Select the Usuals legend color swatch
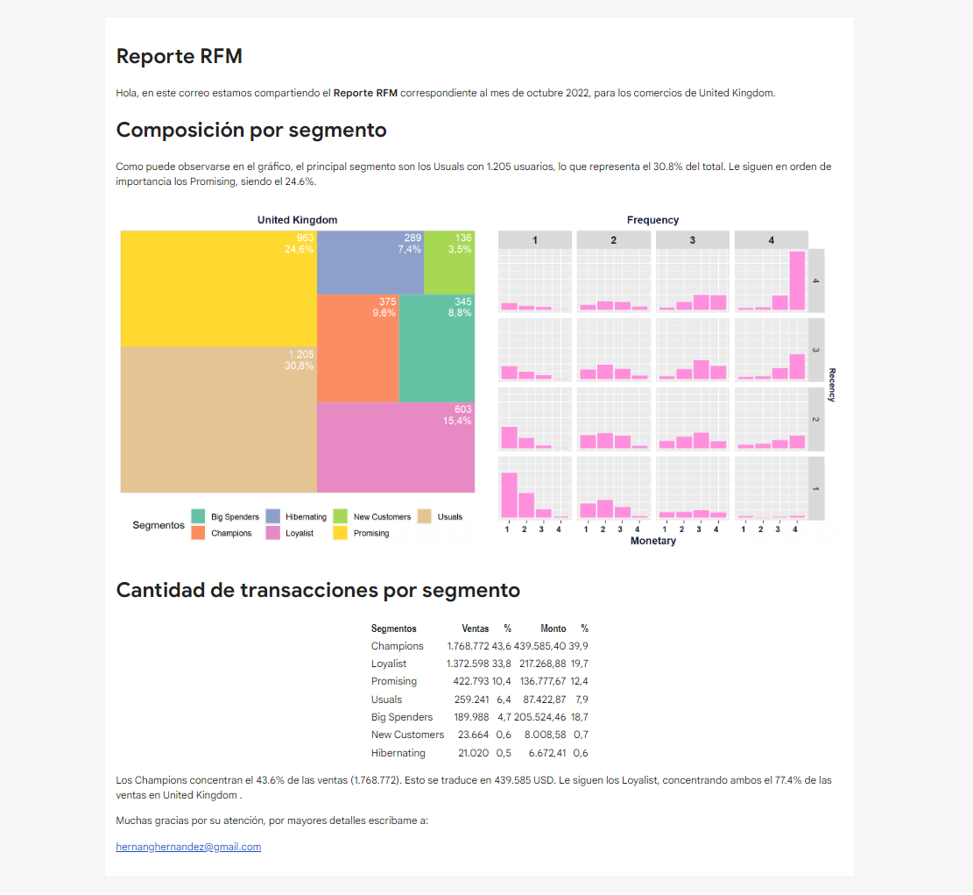Screen dimensions: 973x895 pos(425,517)
